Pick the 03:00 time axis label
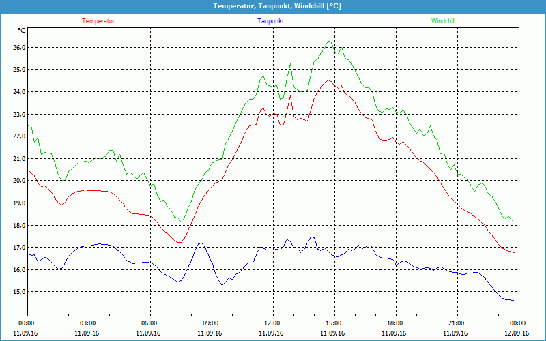Viewport: 546px width, 341px height. click(88, 323)
